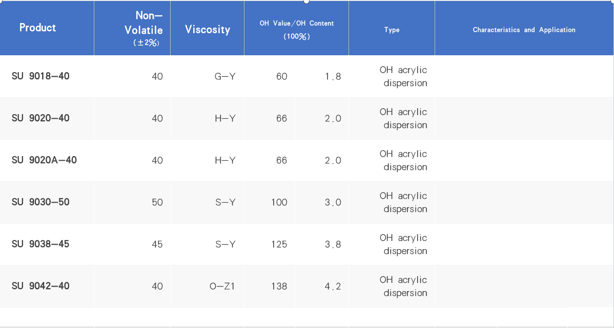Click the Product column header

(x=37, y=28)
